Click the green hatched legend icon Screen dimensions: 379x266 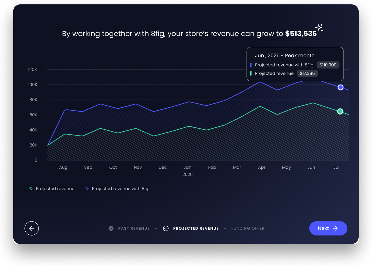(x=31, y=189)
